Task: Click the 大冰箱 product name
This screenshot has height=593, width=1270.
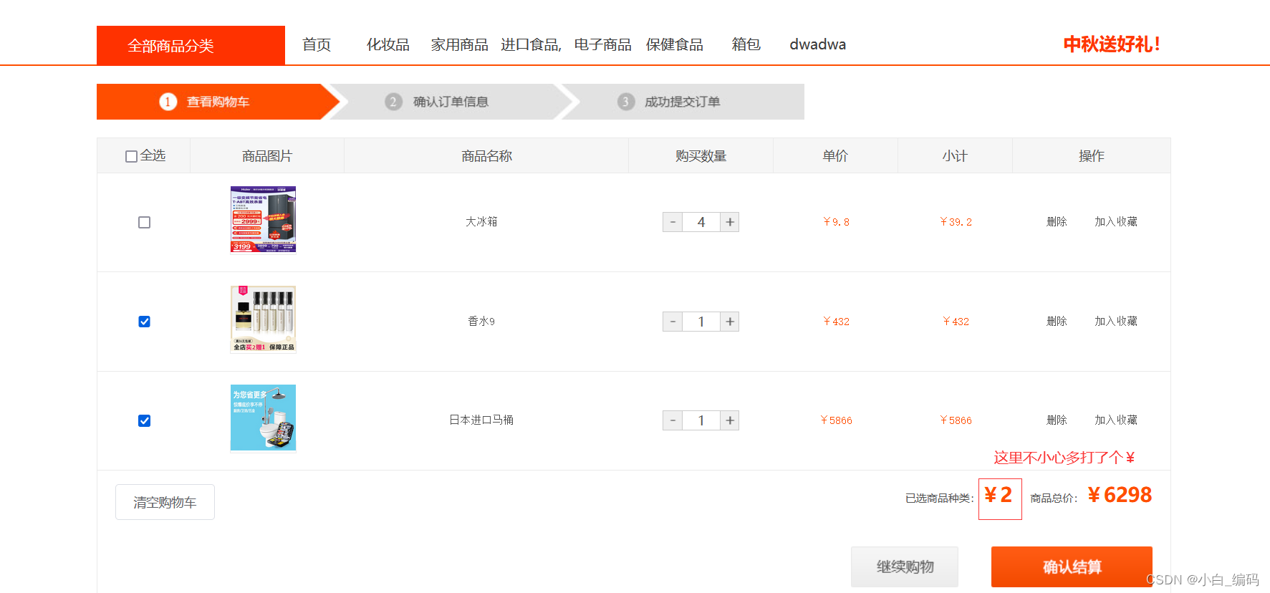Action: pyautogui.click(x=481, y=222)
